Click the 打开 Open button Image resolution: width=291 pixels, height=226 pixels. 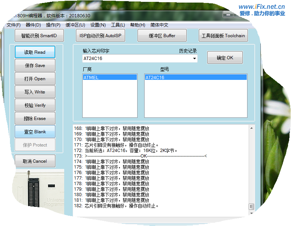point(35,79)
